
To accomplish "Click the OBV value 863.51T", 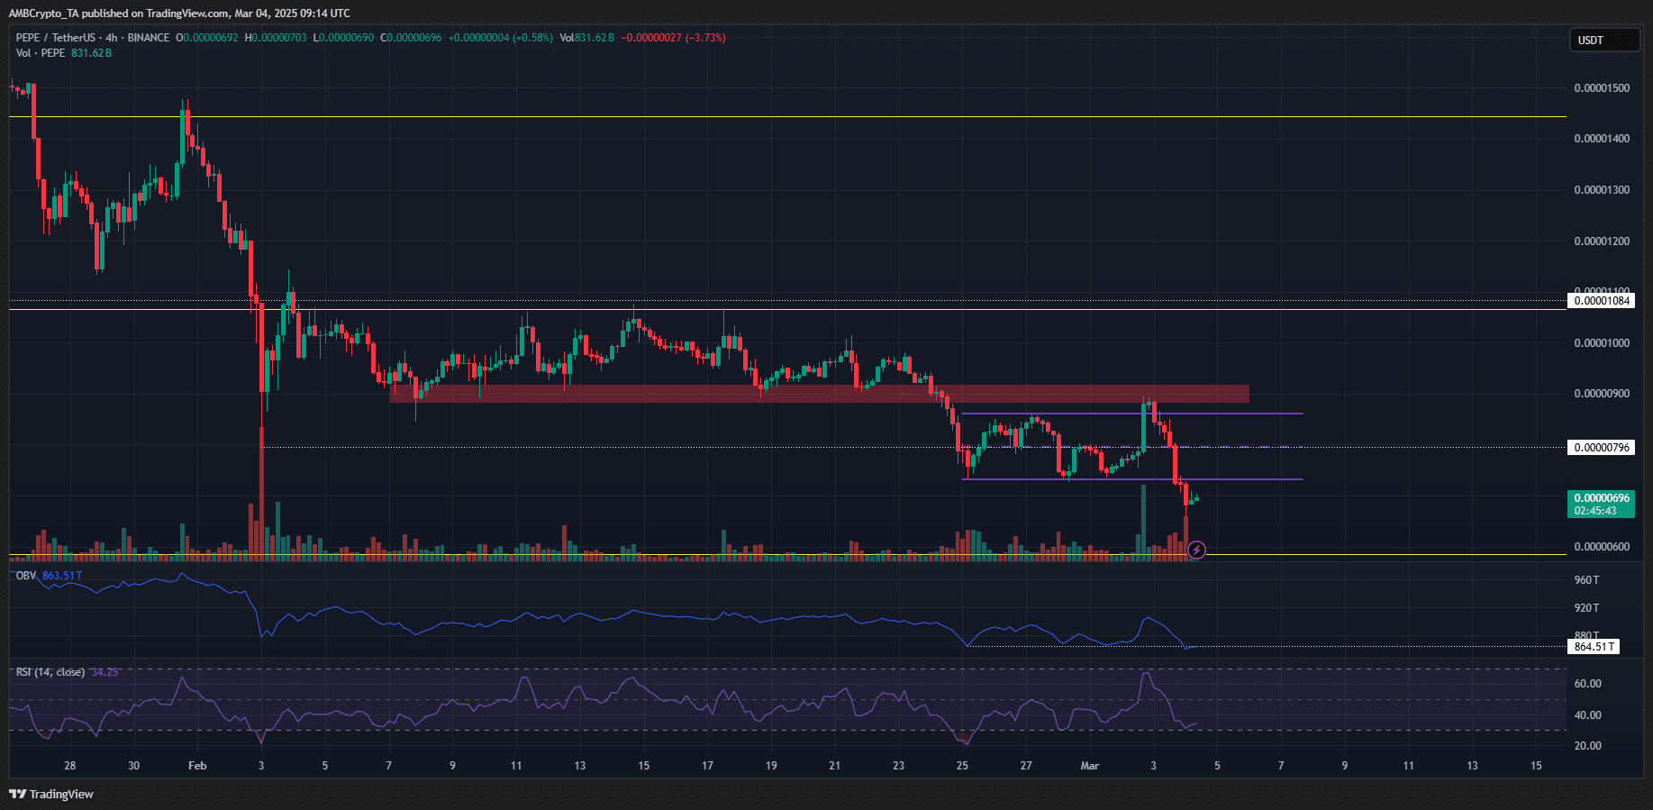I will 62,575.
